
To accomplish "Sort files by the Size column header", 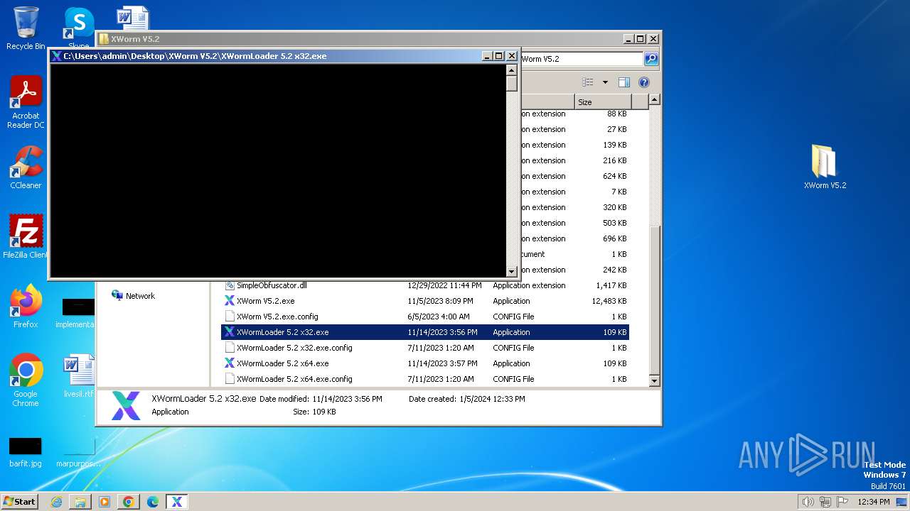I will [x=603, y=102].
